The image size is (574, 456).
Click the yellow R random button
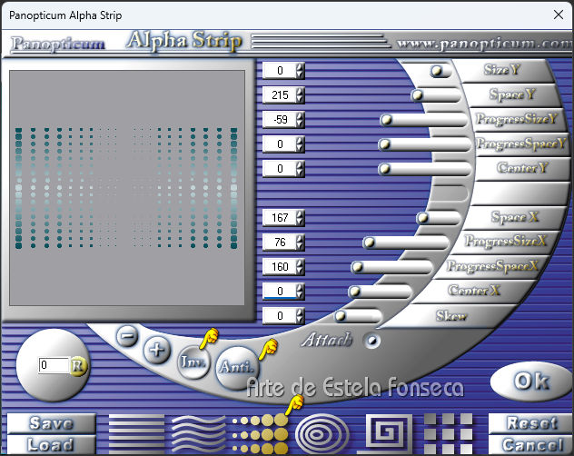tap(78, 365)
